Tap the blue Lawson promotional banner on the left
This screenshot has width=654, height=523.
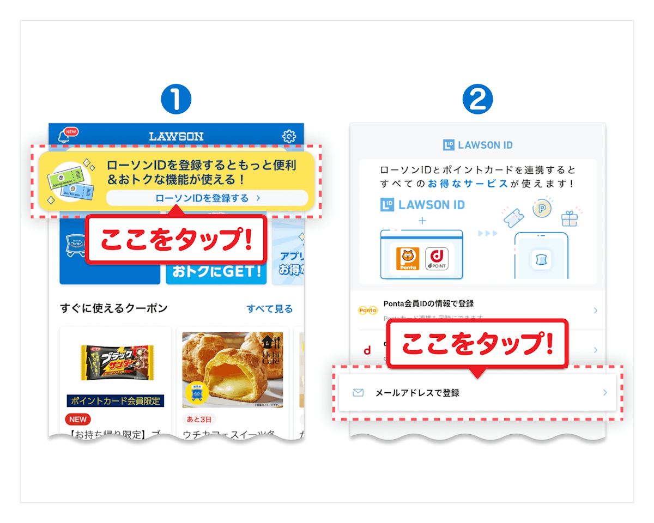click(x=110, y=251)
